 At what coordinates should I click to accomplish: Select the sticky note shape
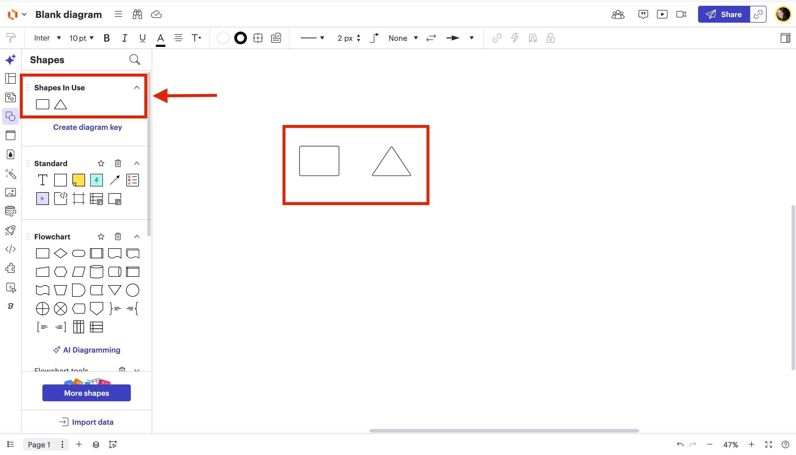tap(78, 180)
